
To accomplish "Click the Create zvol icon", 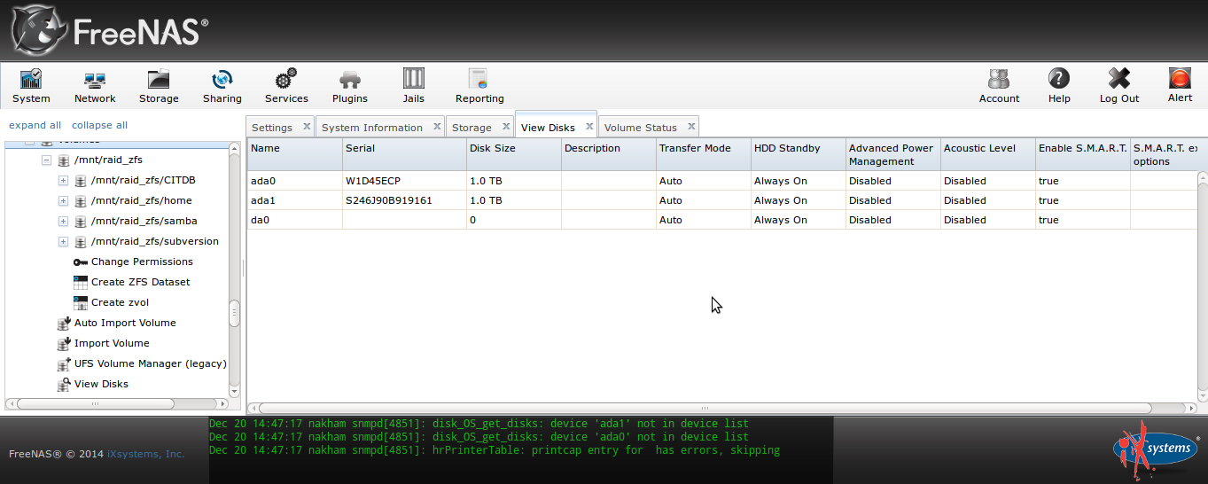I will click(81, 302).
